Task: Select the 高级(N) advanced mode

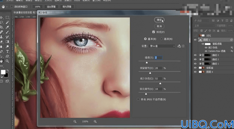Action: 161,39
